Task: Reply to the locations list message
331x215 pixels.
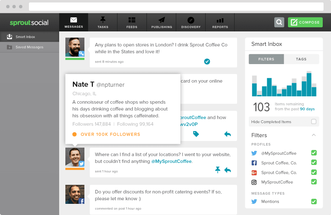Action: [228, 170]
